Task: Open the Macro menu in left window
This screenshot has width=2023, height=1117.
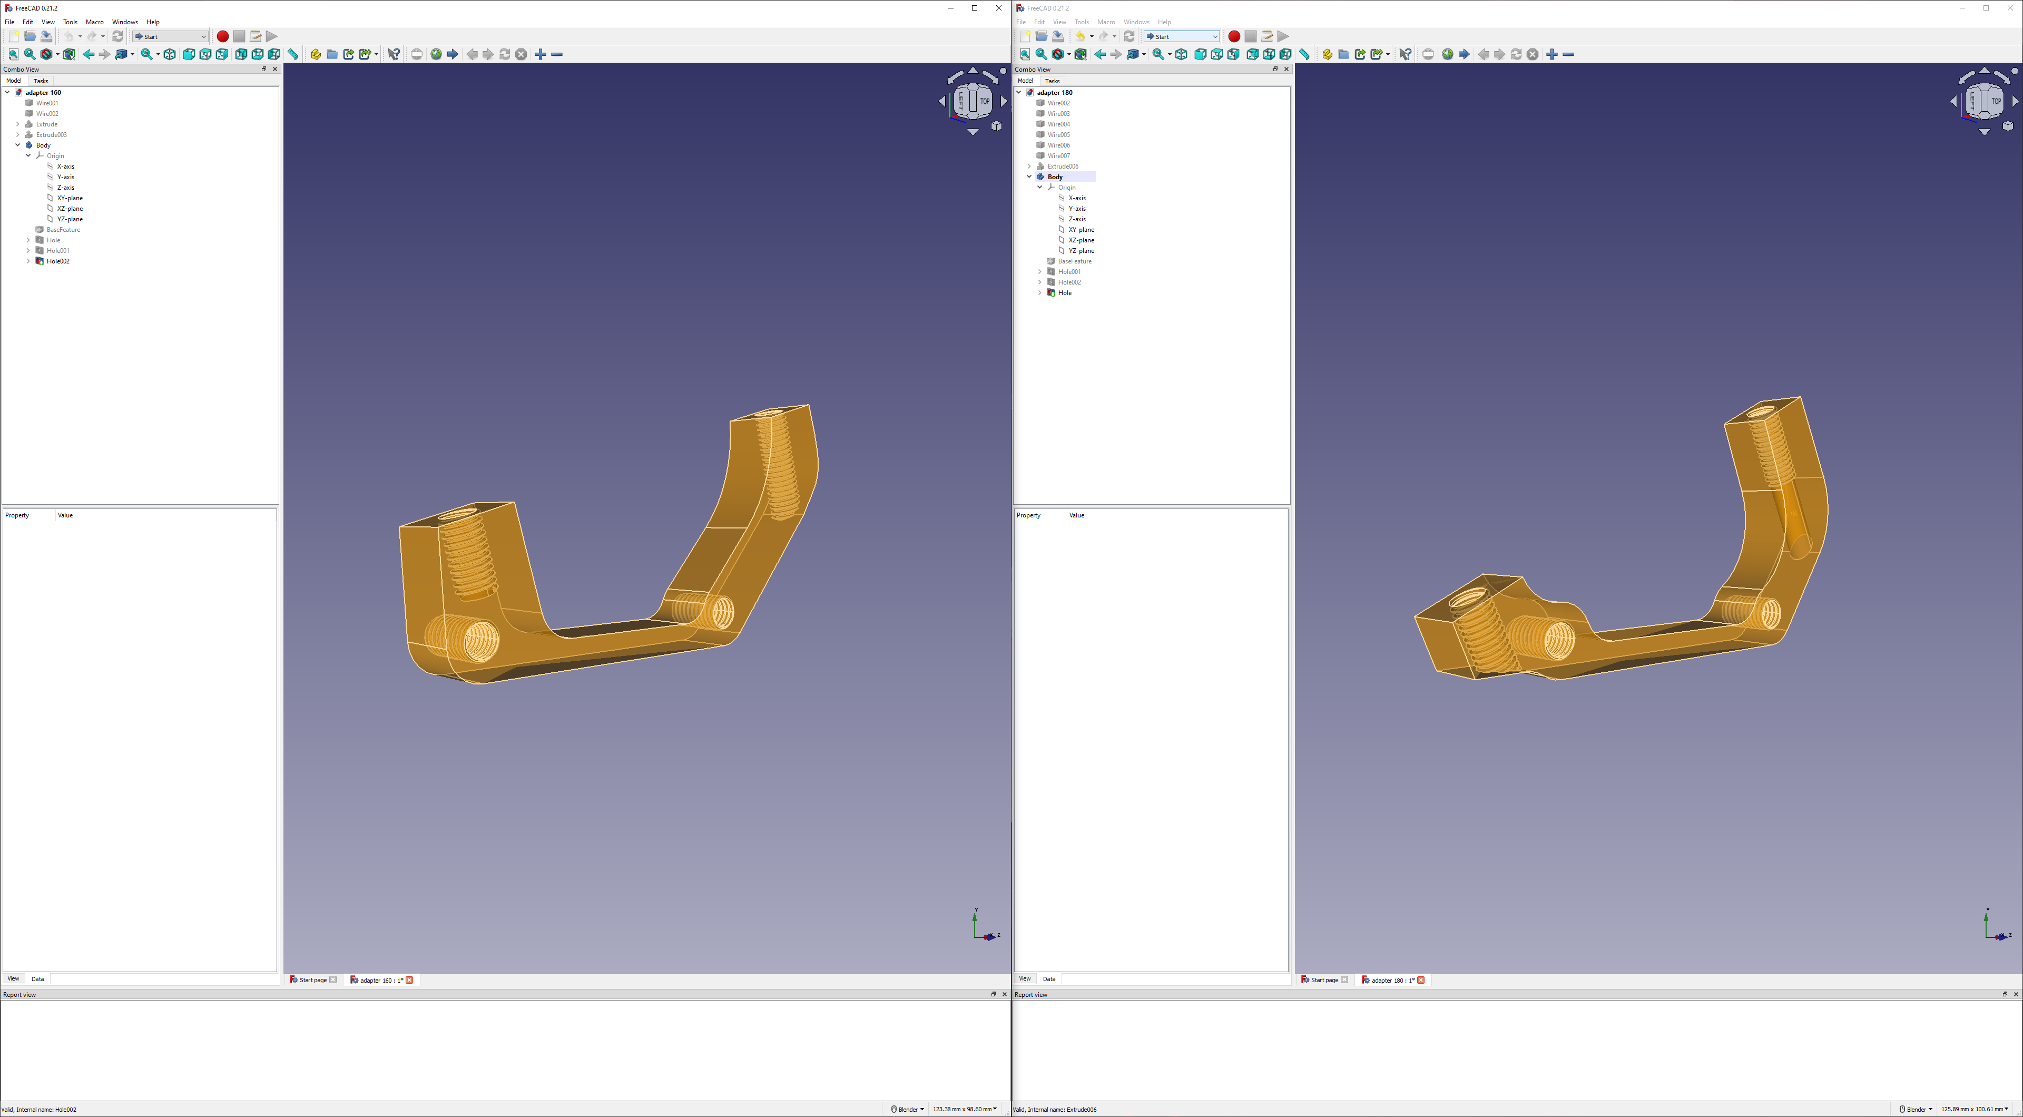Action: tap(94, 22)
